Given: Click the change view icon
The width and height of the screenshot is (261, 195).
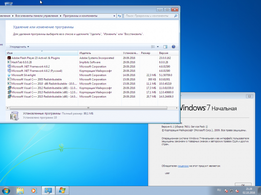Looking at the screenshot, I should point(153,47).
